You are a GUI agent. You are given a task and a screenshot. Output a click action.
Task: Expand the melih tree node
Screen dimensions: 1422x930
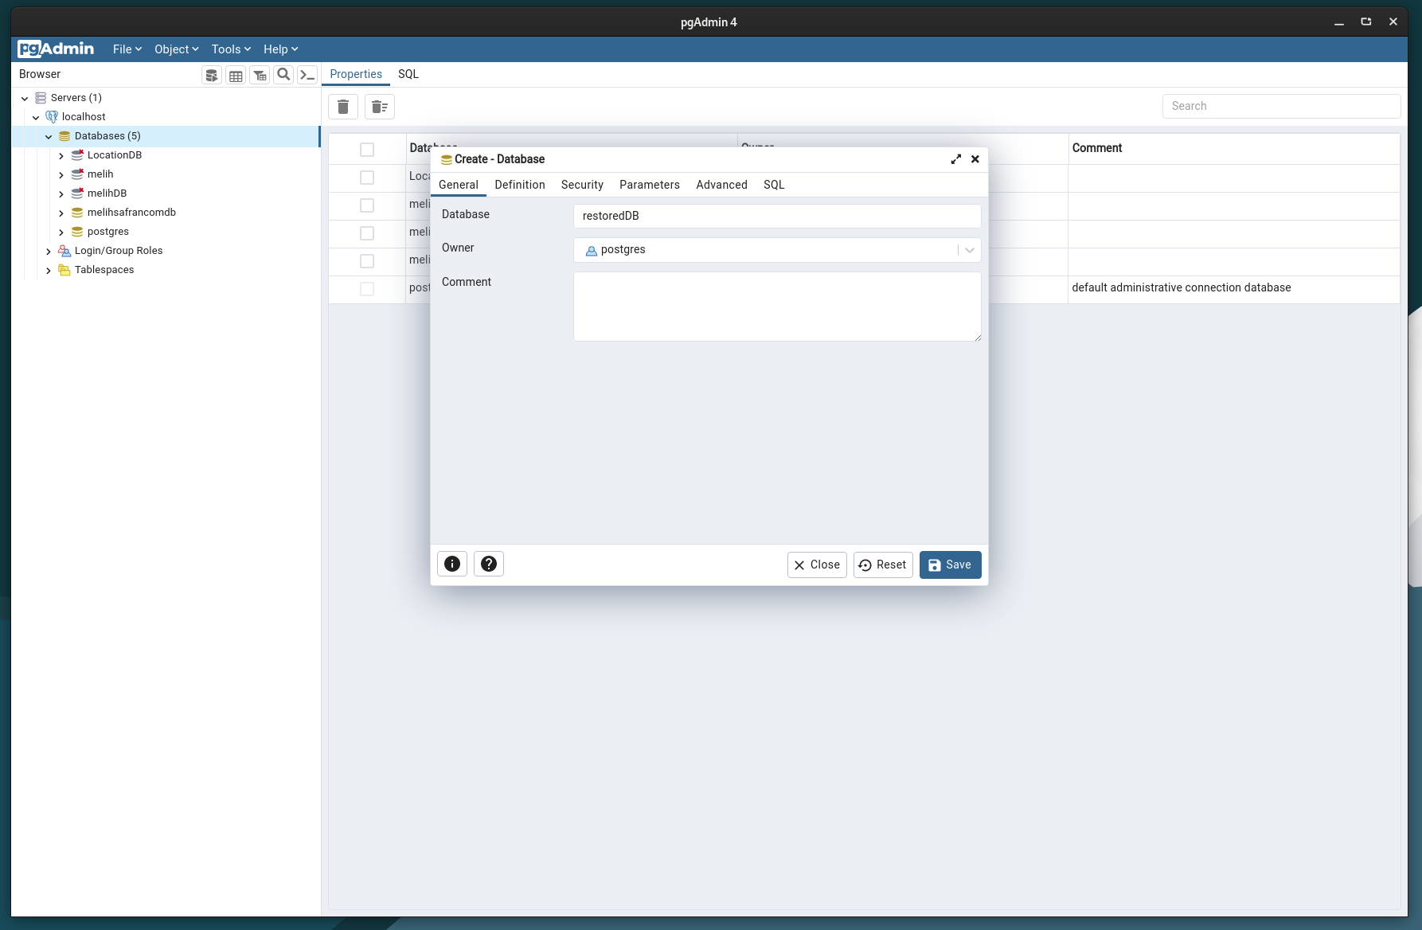click(x=61, y=175)
